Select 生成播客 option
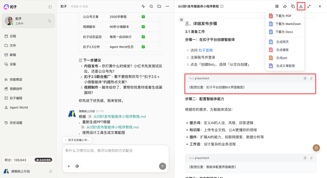 tap(285, 50)
